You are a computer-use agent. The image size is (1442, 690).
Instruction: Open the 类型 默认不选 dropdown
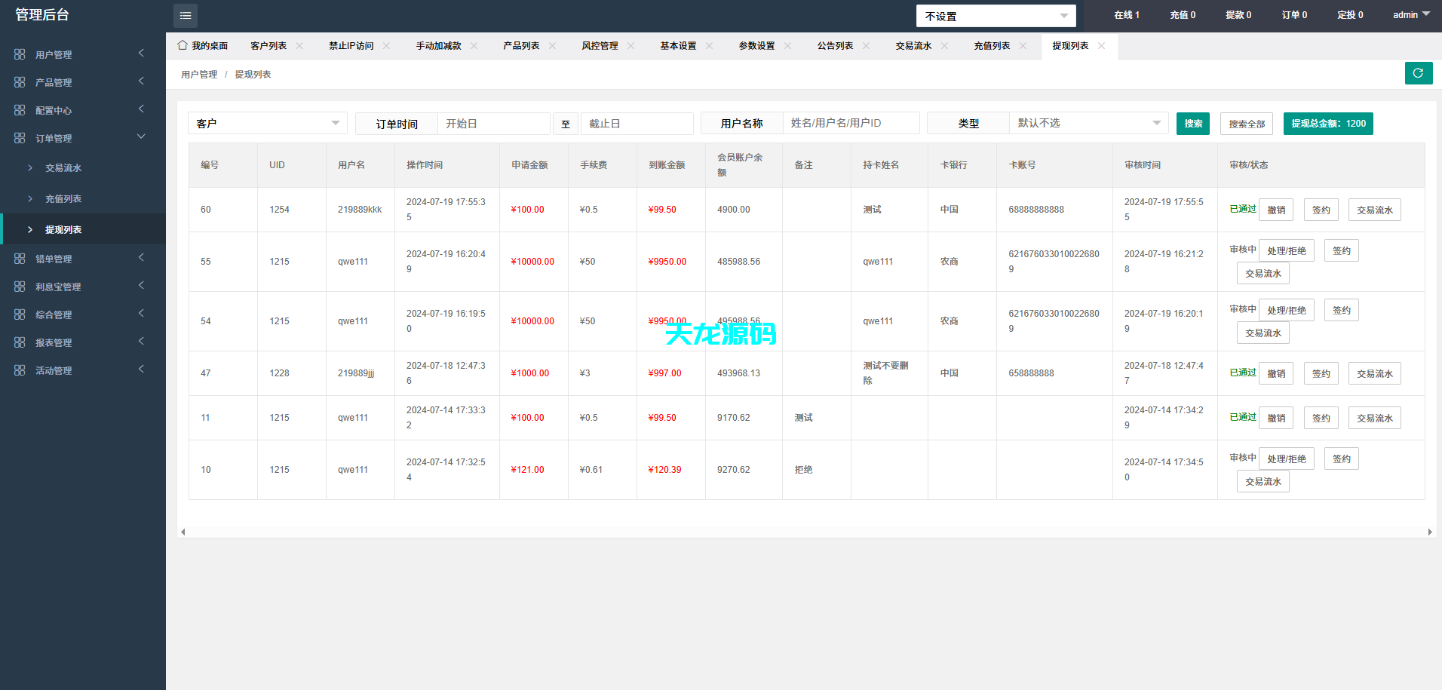point(1088,122)
